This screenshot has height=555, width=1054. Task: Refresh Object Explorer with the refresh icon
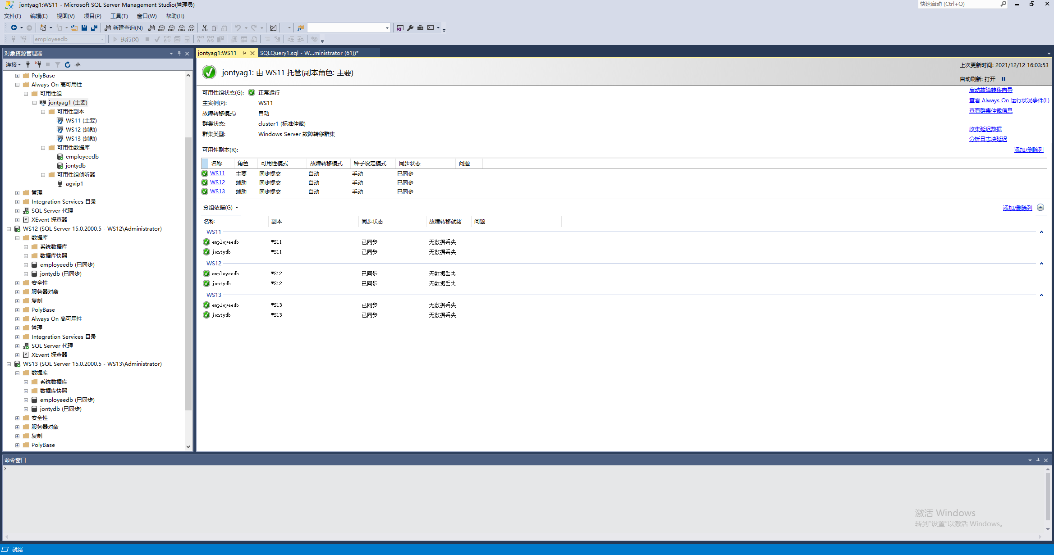coord(68,65)
